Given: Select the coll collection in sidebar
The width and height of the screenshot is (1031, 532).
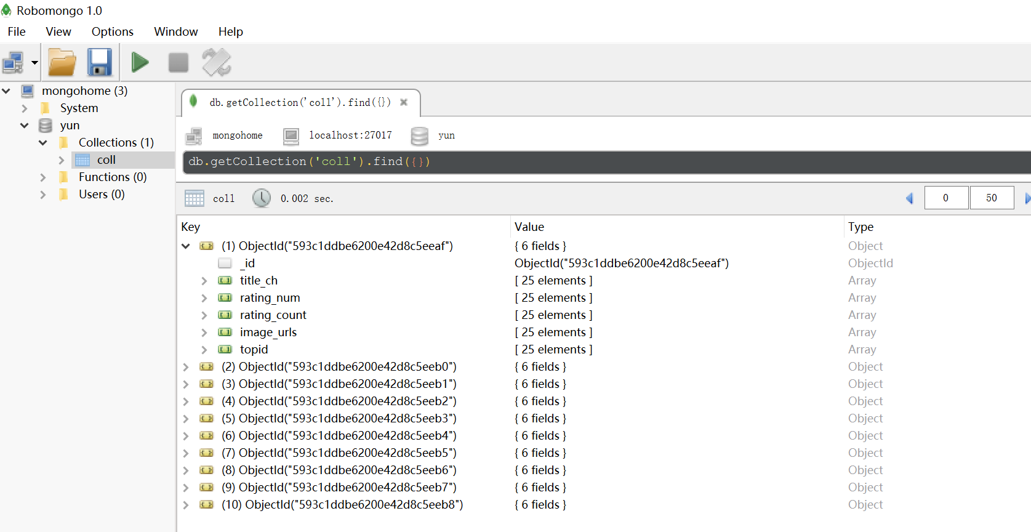Looking at the screenshot, I should tap(106, 159).
